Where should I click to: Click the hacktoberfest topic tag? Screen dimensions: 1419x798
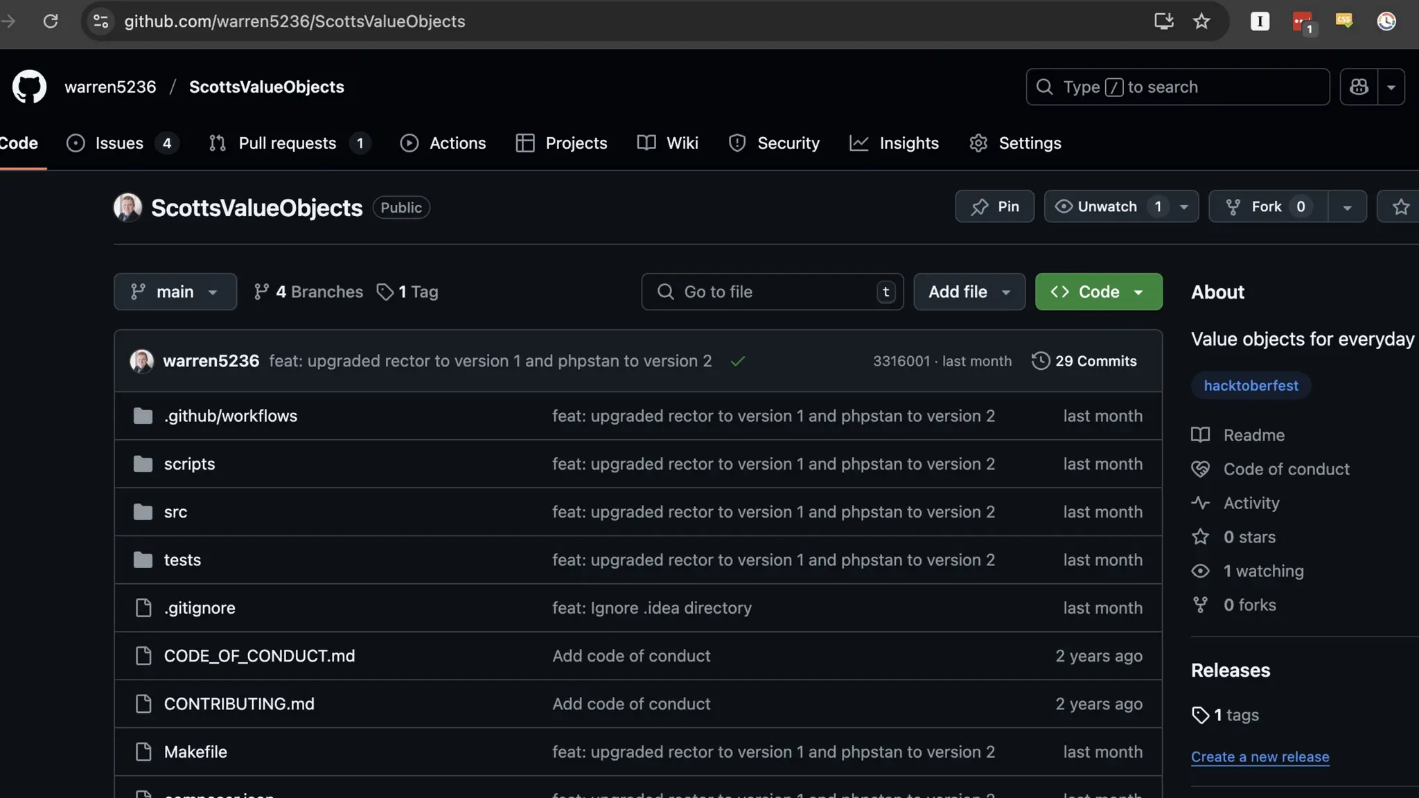1251,385
